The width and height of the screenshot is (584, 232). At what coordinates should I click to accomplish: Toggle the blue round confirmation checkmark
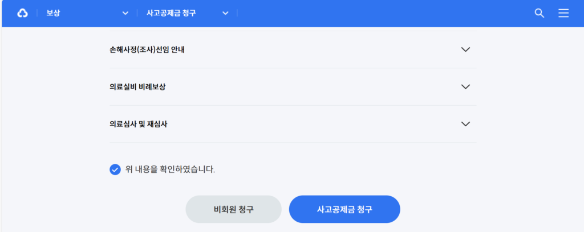click(115, 169)
